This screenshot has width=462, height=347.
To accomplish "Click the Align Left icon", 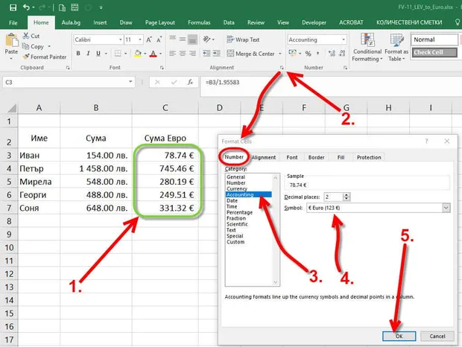I will 173,54.
